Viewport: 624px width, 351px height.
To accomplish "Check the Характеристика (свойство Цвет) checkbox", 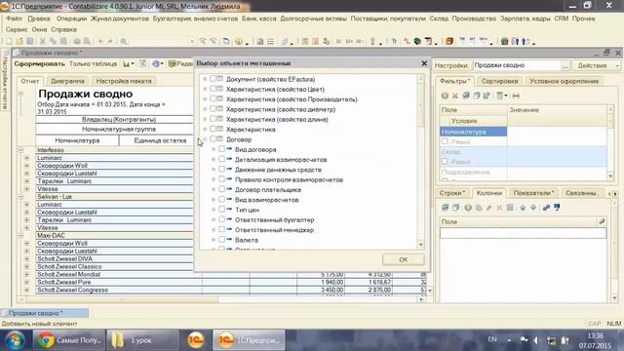I will coord(213,89).
